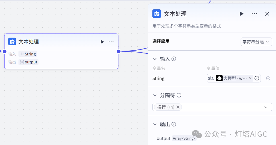Click the node's right output connection port
Screen dimensions: 276x145
pyautogui.click(x=119, y=51)
